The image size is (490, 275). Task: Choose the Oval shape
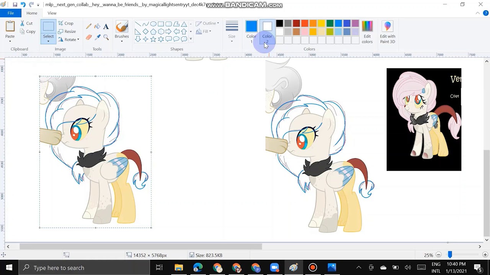(153, 24)
